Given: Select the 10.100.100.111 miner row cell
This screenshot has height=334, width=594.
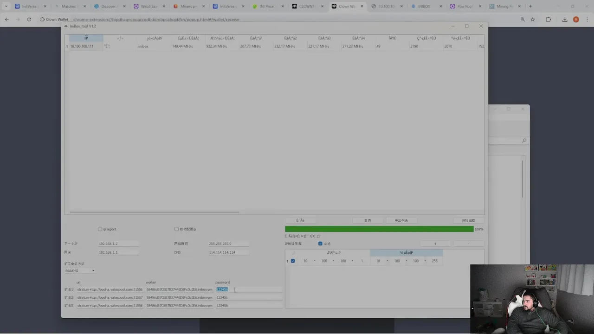Looking at the screenshot, I should tap(86, 46).
